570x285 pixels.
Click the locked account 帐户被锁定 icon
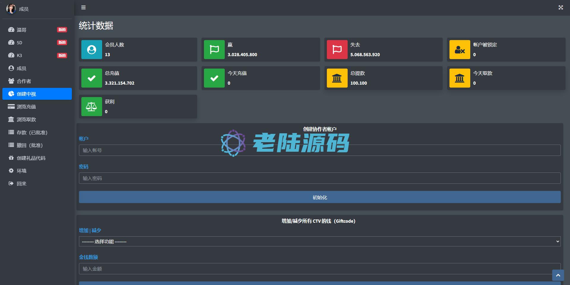click(460, 50)
